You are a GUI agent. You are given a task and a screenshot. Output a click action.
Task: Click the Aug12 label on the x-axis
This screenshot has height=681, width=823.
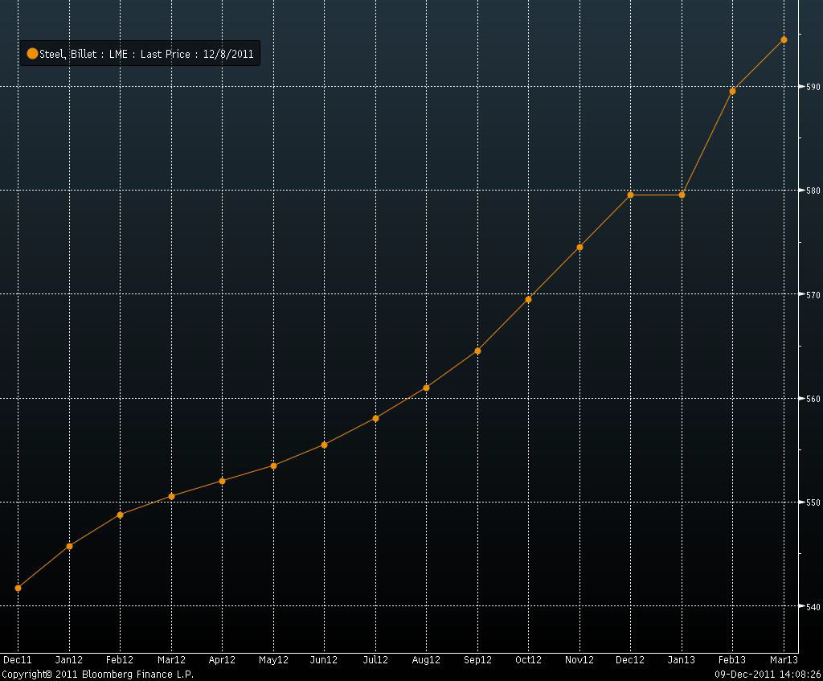point(426,660)
